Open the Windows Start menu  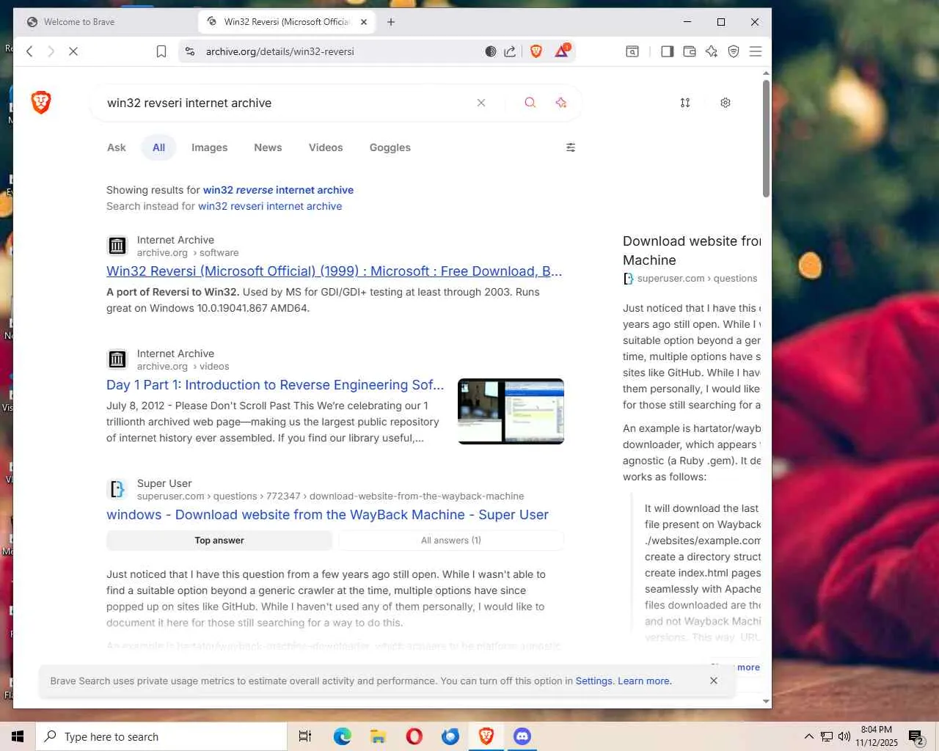(18, 736)
